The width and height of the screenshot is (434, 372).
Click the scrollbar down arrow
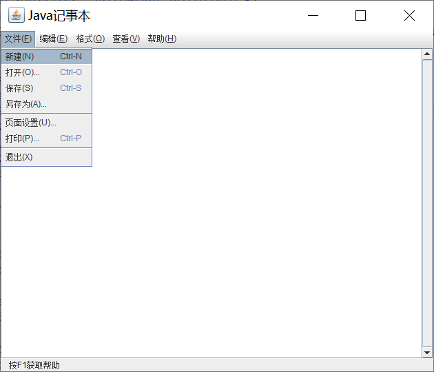tap(427, 352)
